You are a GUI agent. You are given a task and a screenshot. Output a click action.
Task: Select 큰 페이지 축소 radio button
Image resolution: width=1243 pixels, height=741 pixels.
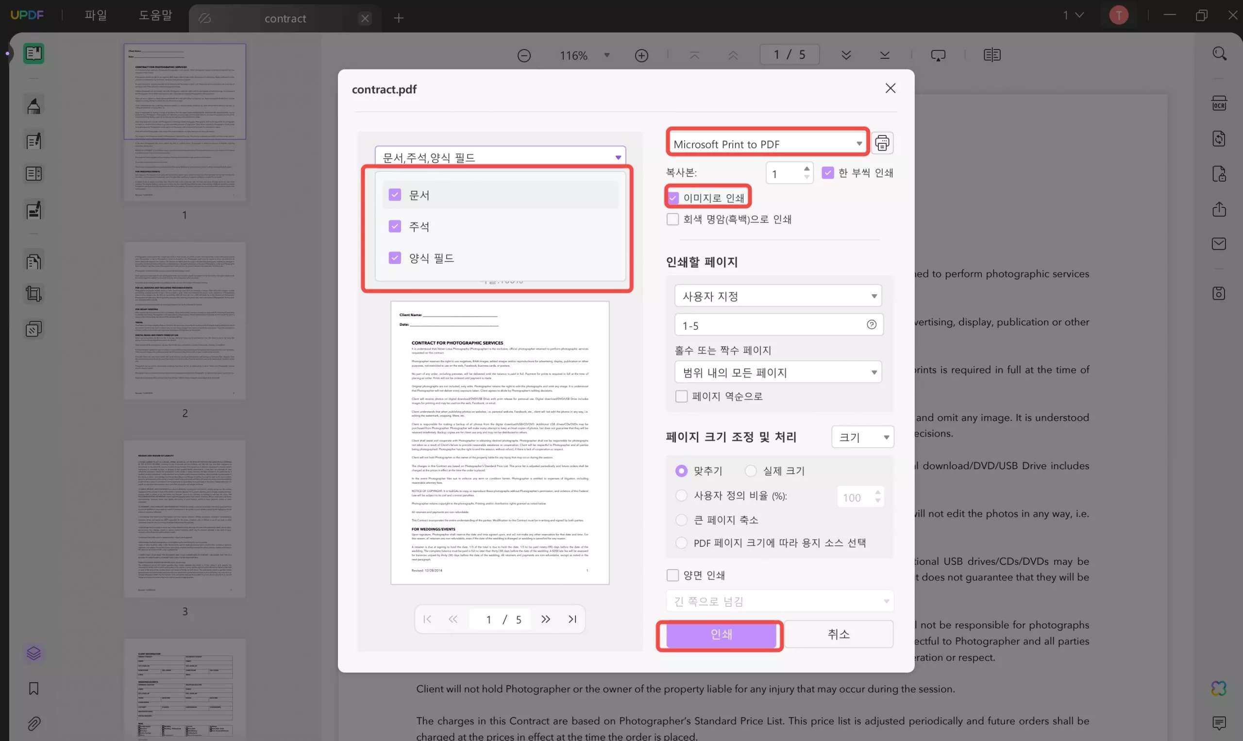681,520
